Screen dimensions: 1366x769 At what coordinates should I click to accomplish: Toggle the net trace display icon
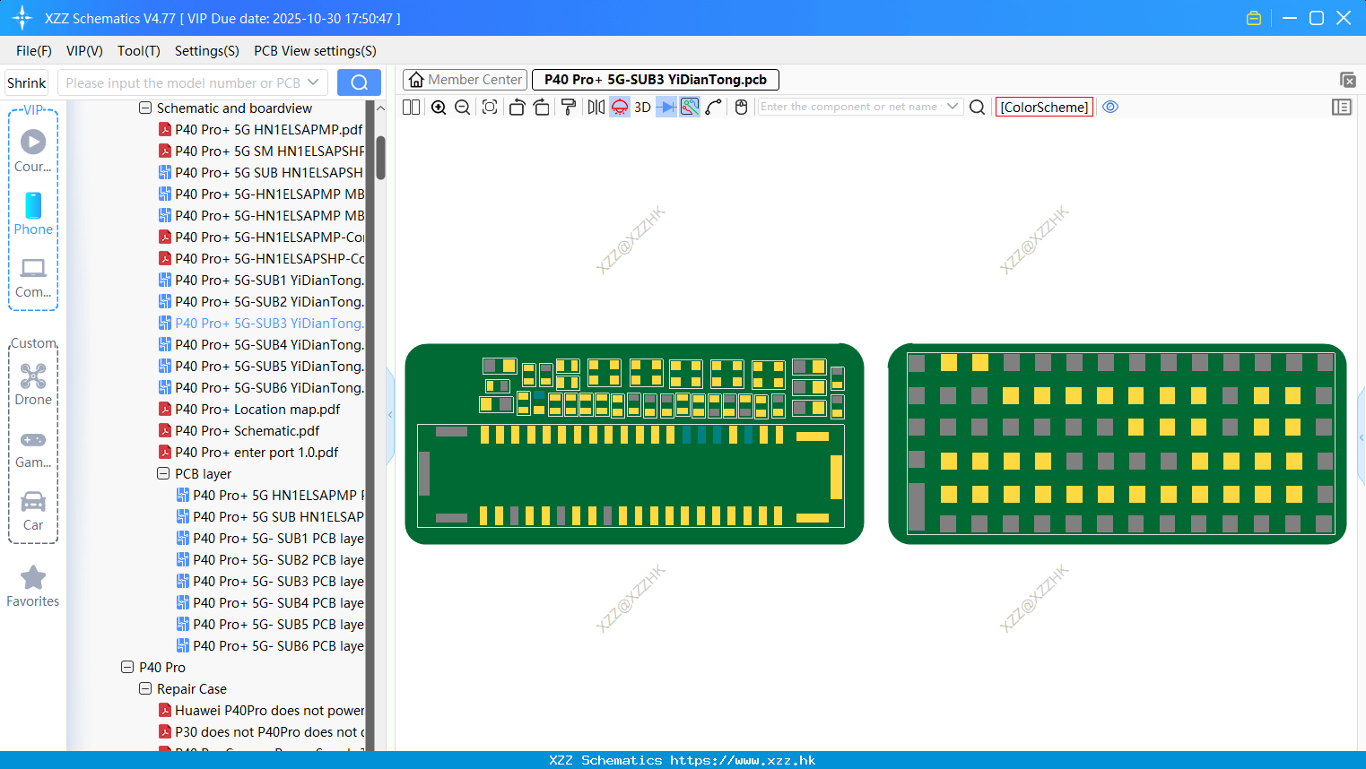690,107
